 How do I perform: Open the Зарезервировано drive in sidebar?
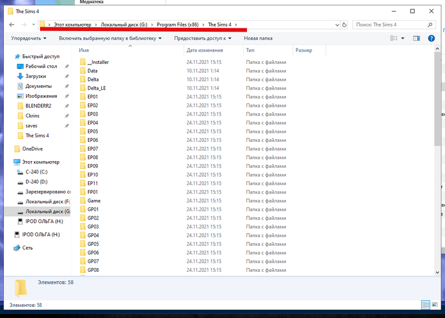(48, 192)
